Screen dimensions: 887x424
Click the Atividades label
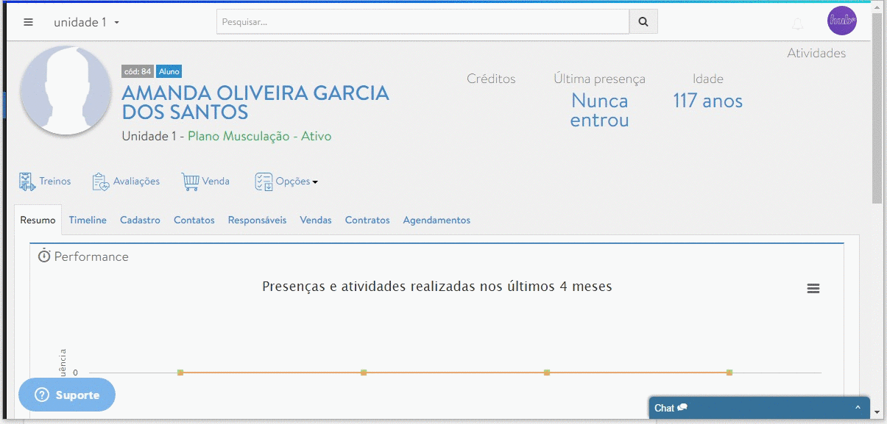(816, 53)
